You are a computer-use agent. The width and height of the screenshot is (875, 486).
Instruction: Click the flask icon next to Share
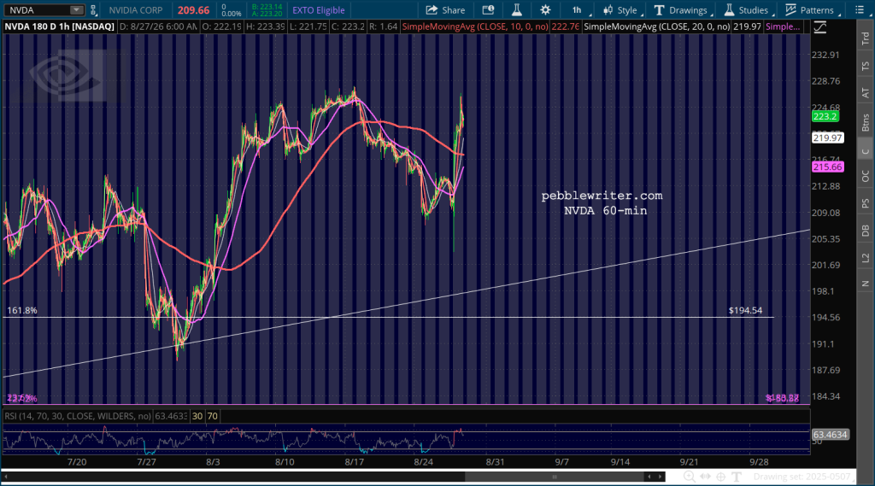[x=517, y=10]
